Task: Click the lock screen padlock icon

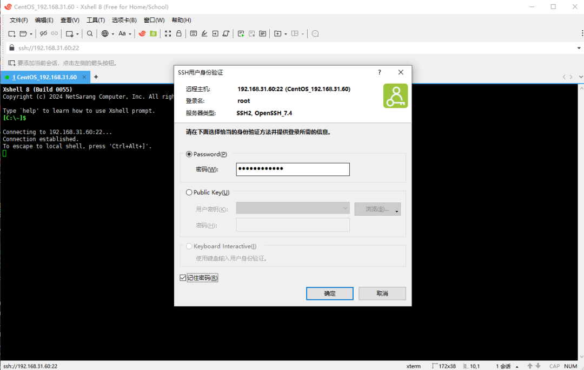Action: click(179, 33)
